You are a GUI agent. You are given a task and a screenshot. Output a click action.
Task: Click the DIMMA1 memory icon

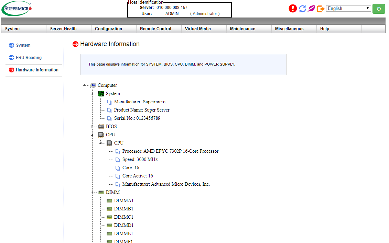[x=109, y=201]
